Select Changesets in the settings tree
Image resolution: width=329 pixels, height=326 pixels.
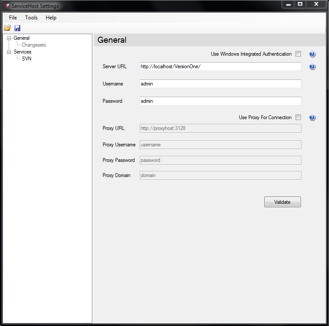tap(34, 45)
